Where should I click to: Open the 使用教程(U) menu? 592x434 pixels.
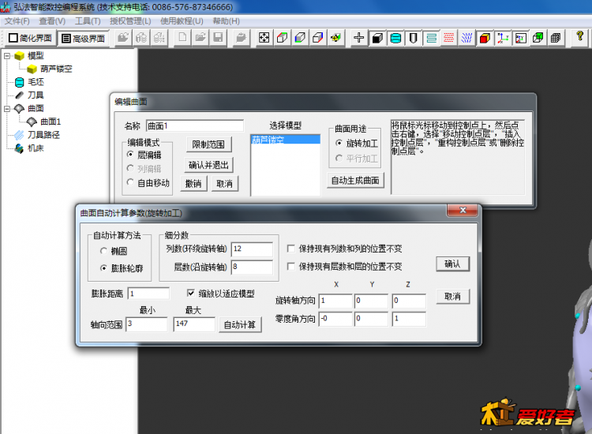click(182, 21)
